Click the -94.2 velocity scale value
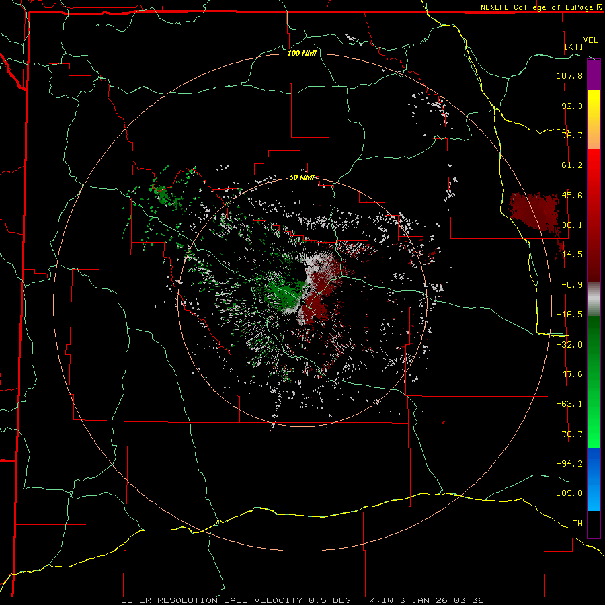 point(569,464)
